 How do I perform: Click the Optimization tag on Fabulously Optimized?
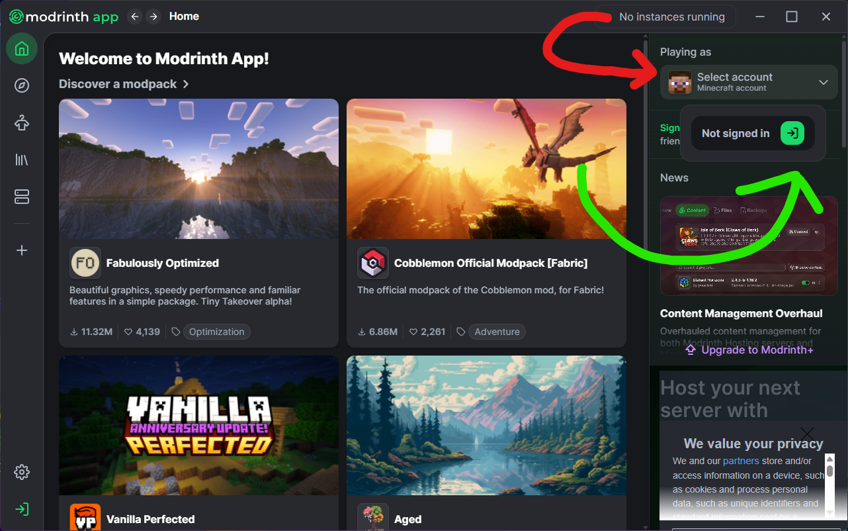(x=216, y=332)
